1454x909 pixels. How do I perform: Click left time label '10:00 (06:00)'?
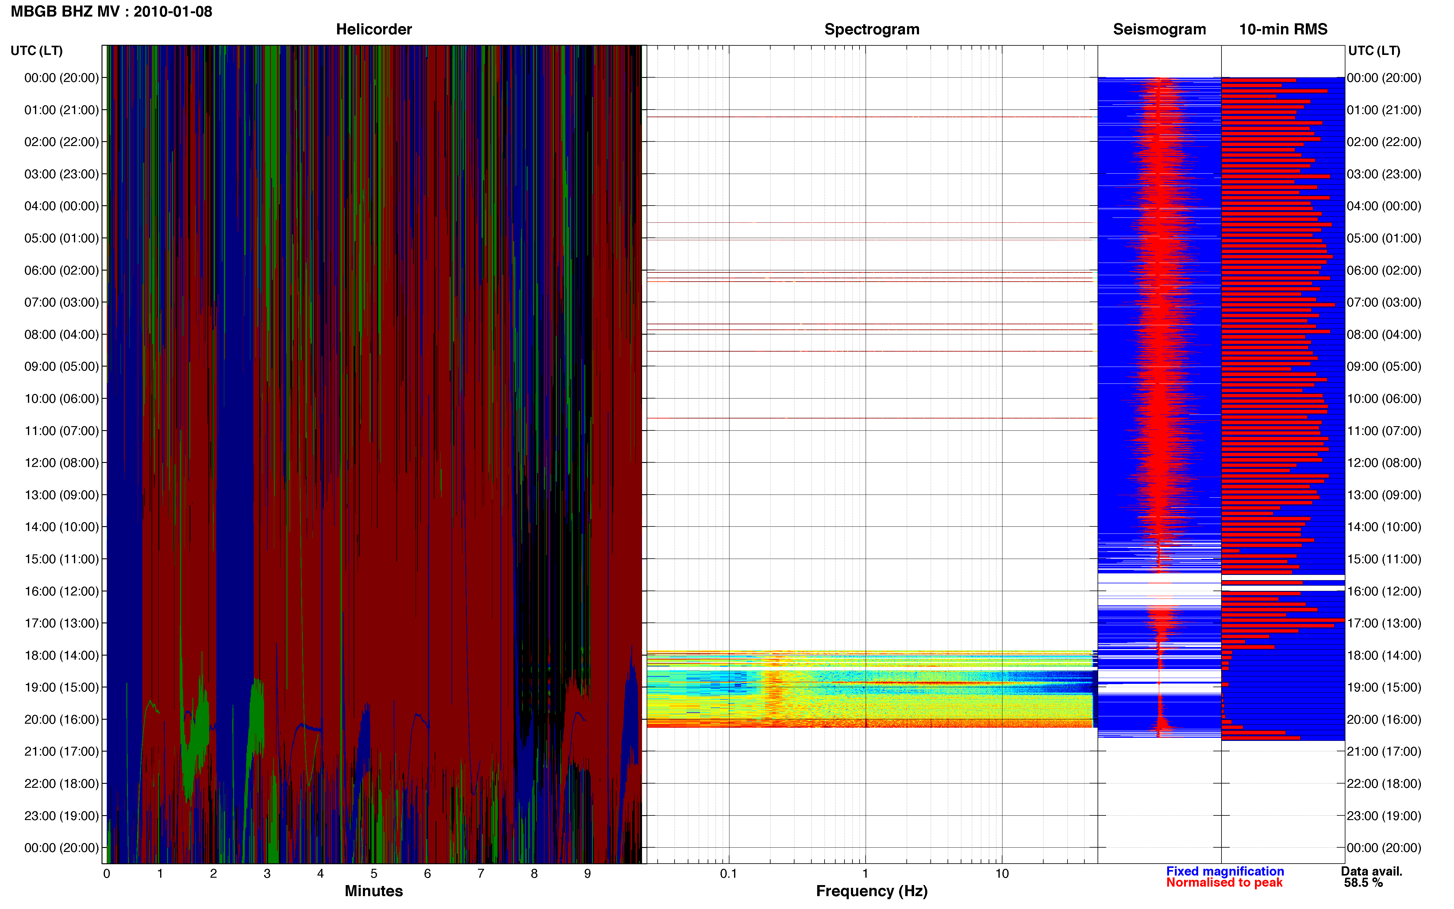pyautogui.click(x=61, y=399)
